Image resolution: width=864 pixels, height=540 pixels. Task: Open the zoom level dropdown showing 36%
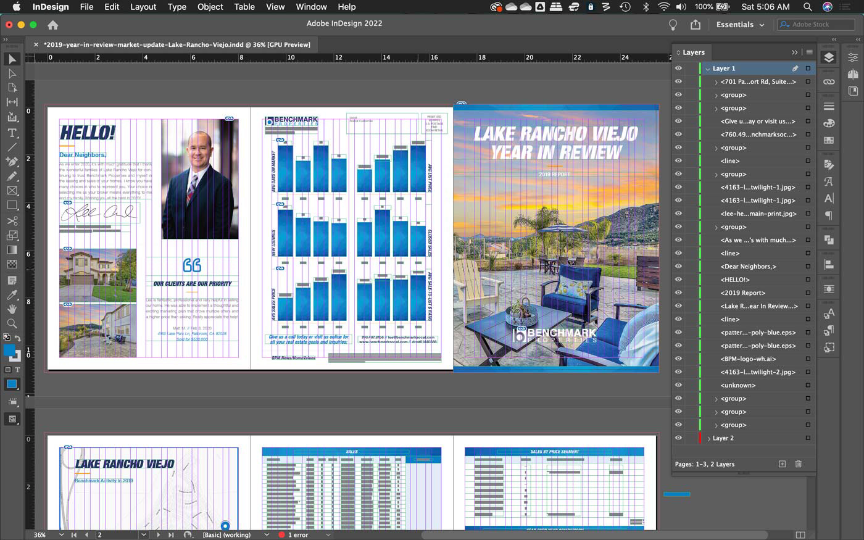[x=61, y=535]
